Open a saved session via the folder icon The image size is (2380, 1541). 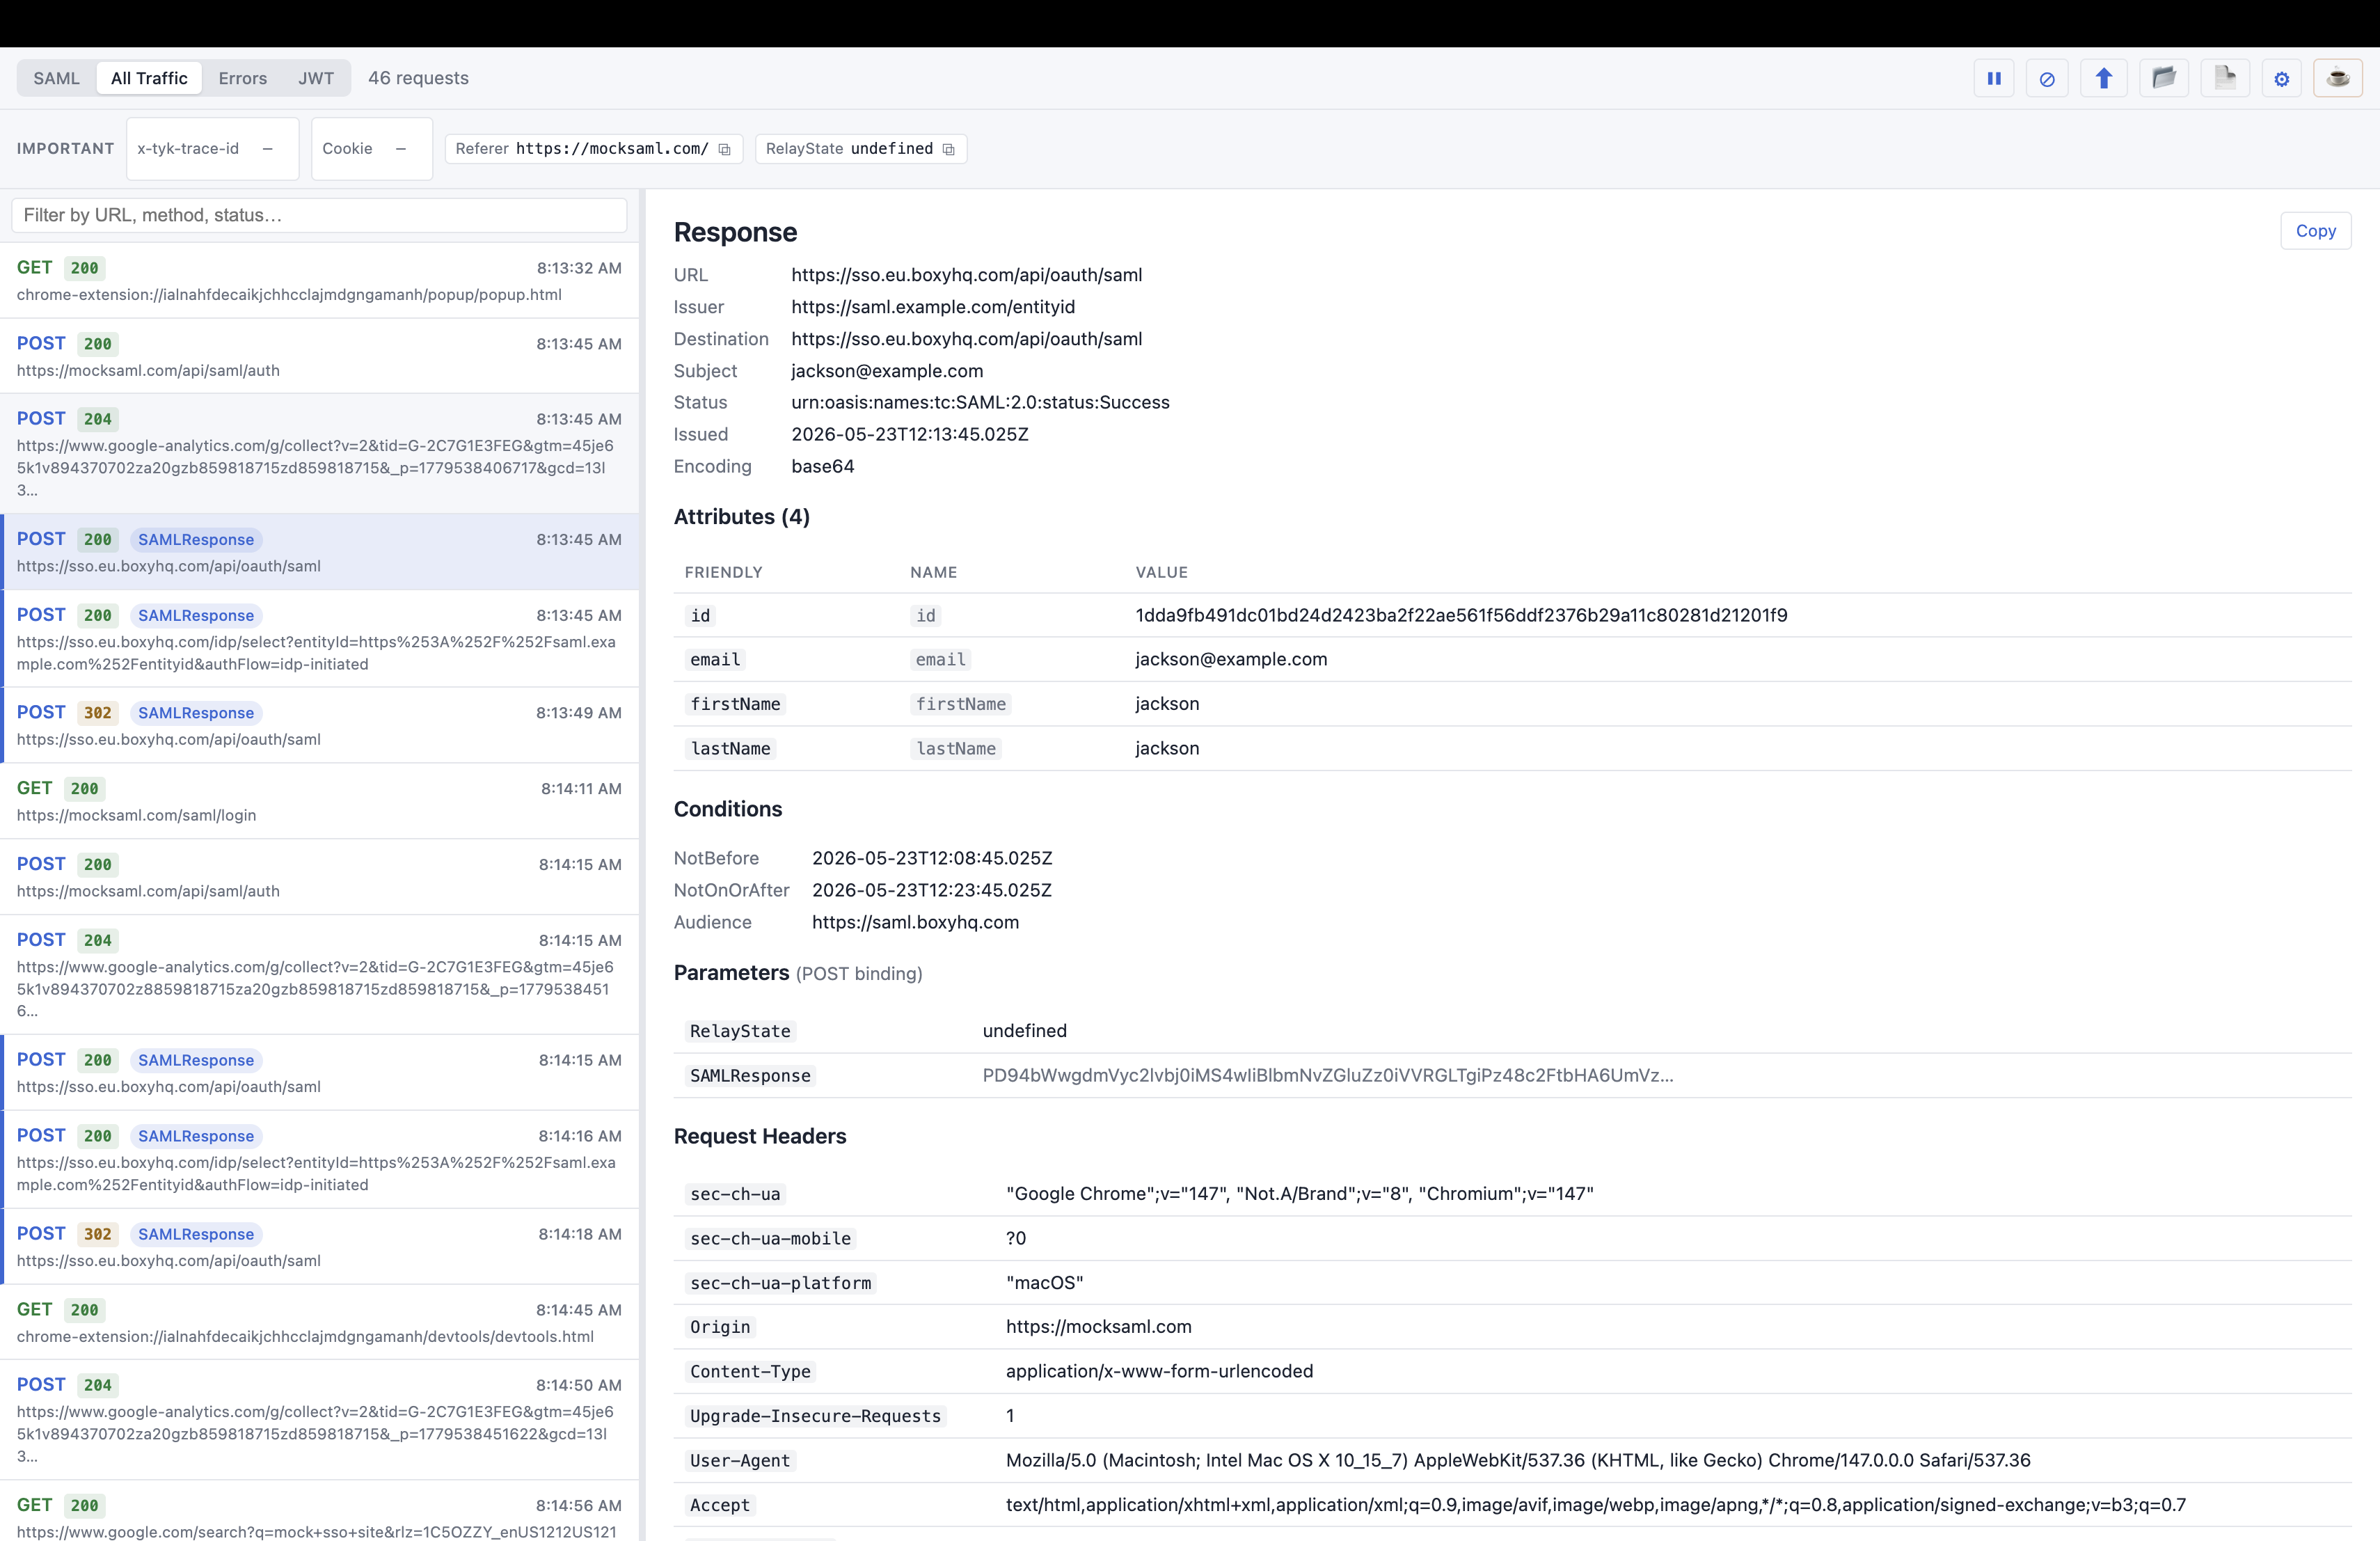coord(2164,78)
